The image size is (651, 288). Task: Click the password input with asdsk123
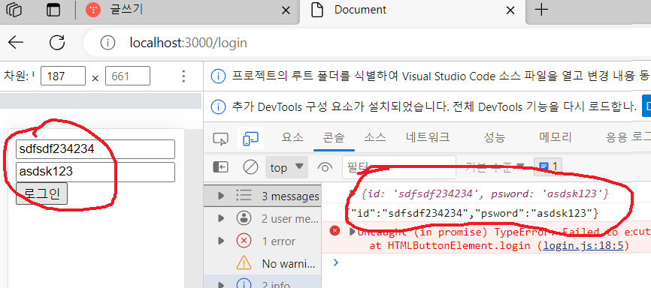click(x=95, y=172)
